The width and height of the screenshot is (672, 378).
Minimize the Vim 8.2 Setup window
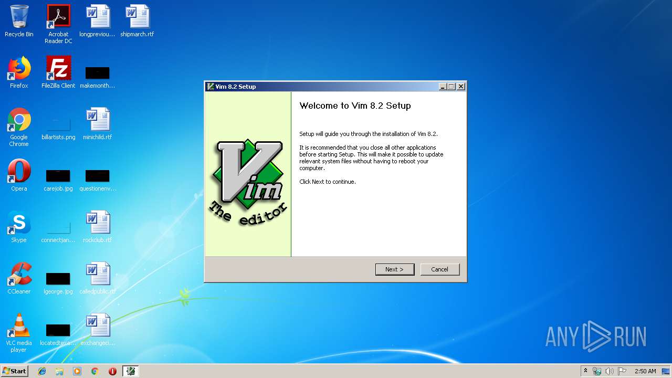click(x=443, y=87)
